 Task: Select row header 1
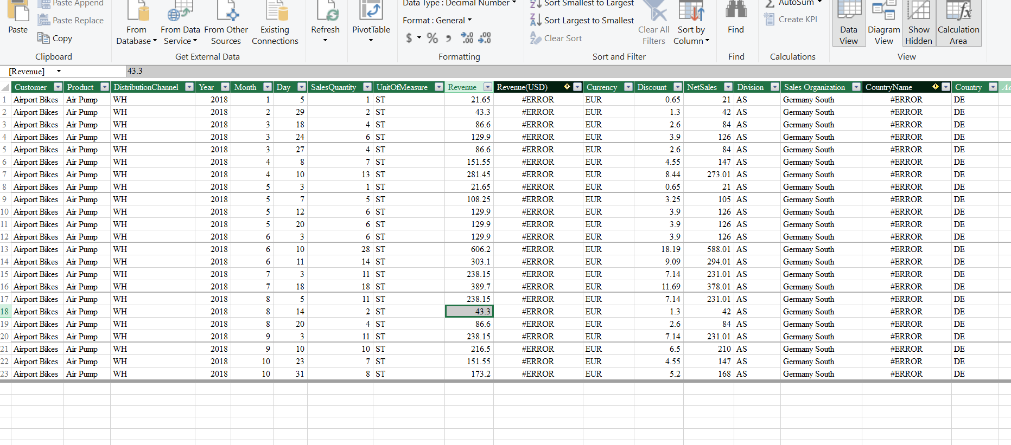pyautogui.click(x=5, y=100)
